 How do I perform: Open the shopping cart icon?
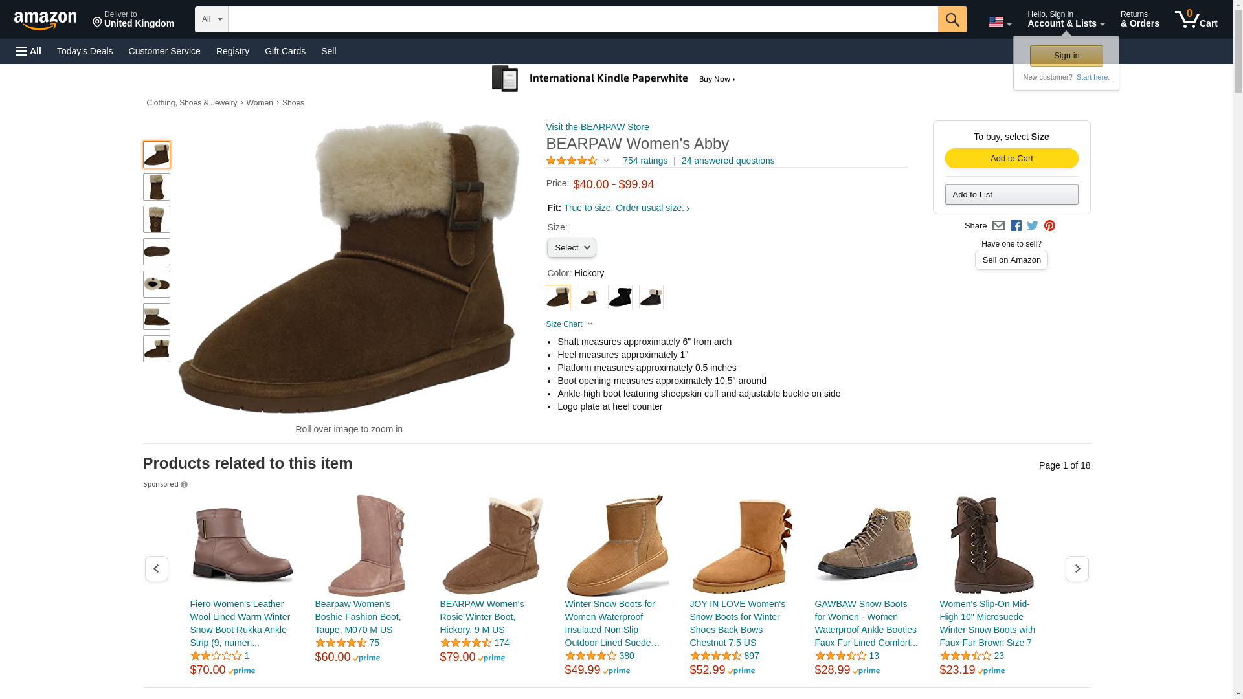tap(1195, 19)
